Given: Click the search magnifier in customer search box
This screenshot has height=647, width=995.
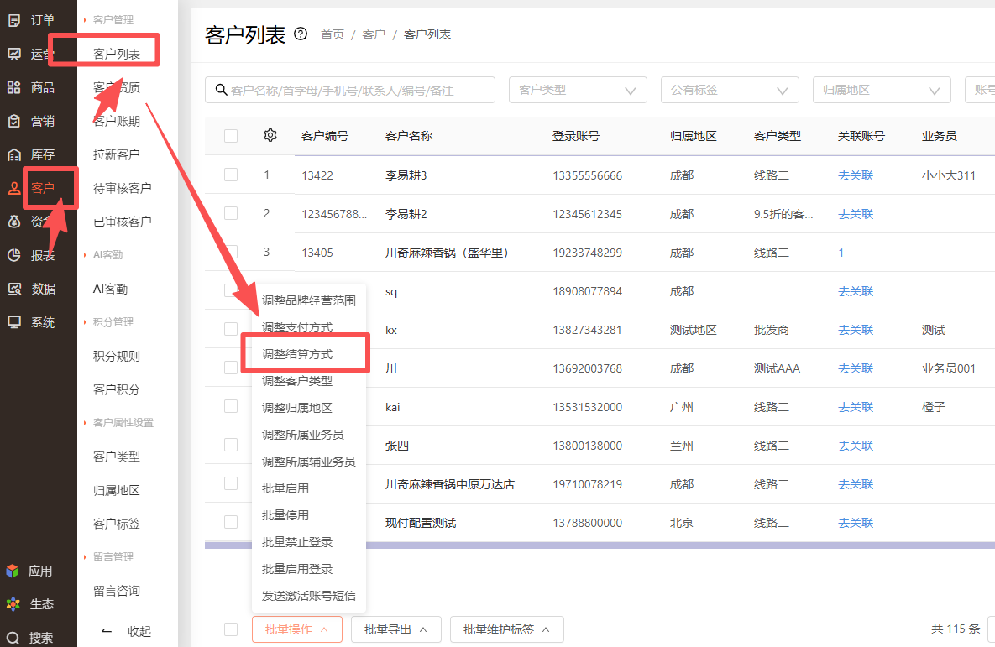Looking at the screenshot, I should pos(221,90).
